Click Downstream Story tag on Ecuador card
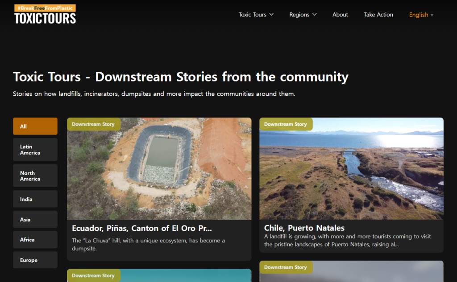Viewport: 457px width, 282px height. pos(93,124)
